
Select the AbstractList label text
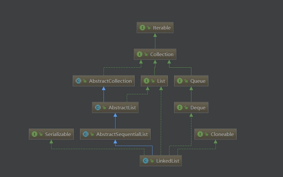point(122,108)
